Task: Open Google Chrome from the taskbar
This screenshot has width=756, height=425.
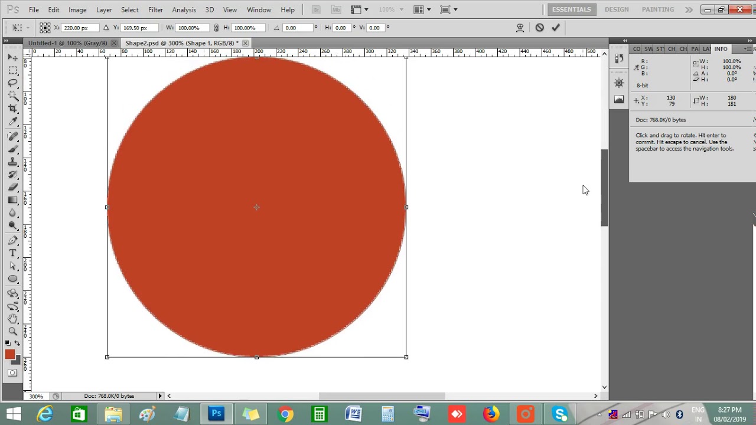Action: point(285,414)
